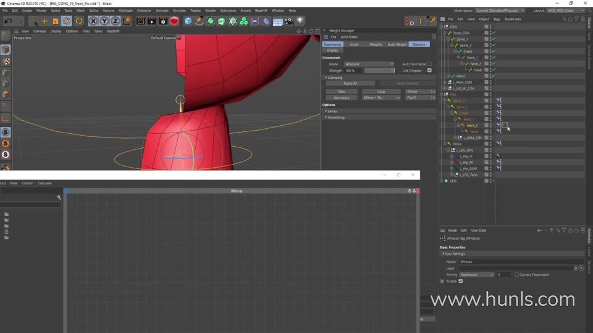Image resolution: width=593 pixels, height=333 pixels.
Task: Click Render View clapperboard icon
Action: [140, 21]
